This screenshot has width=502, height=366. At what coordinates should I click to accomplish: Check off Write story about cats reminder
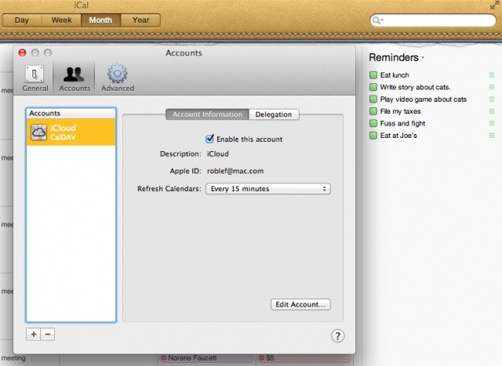(x=373, y=87)
